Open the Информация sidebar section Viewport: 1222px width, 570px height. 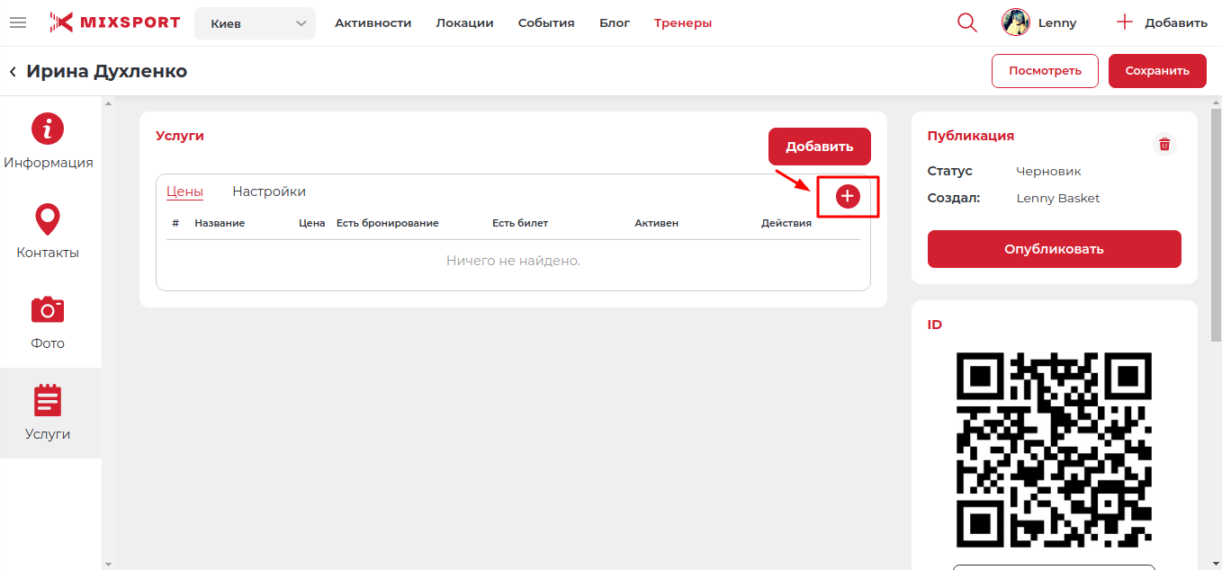pyautogui.click(x=49, y=142)
